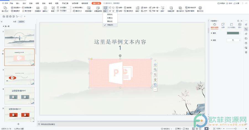Open the 效果 effects dropdown in ribbon
249x130 pixels.
pos(119,8)
